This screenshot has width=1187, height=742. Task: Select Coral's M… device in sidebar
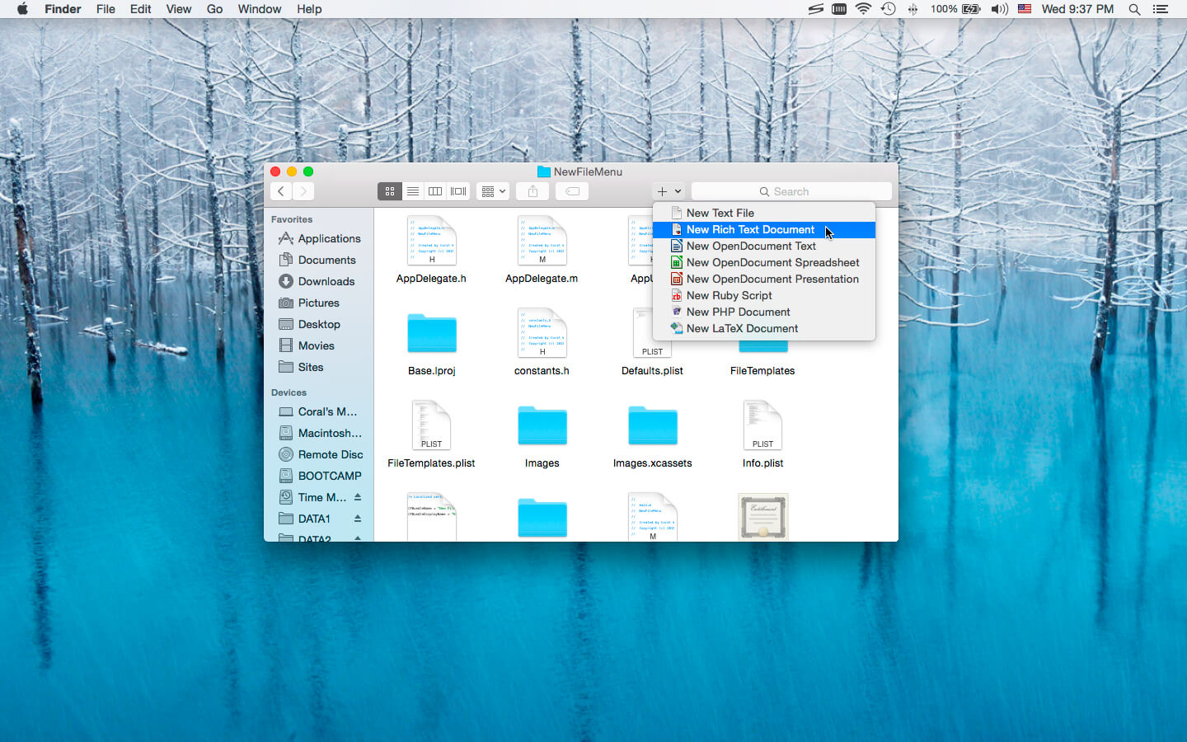pos(319,411)
